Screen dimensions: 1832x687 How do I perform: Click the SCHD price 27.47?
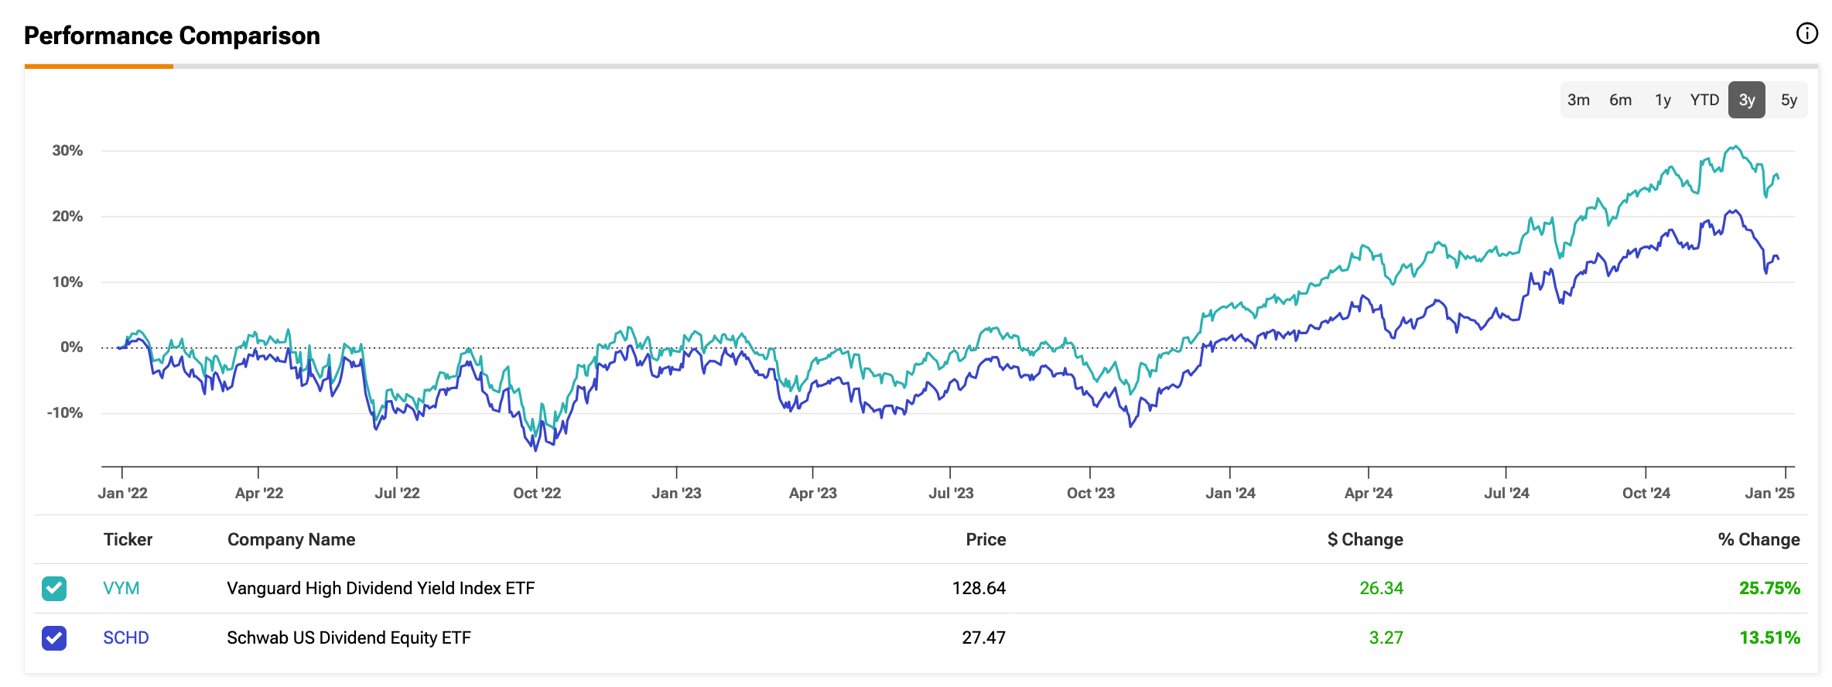pos(984,637)
